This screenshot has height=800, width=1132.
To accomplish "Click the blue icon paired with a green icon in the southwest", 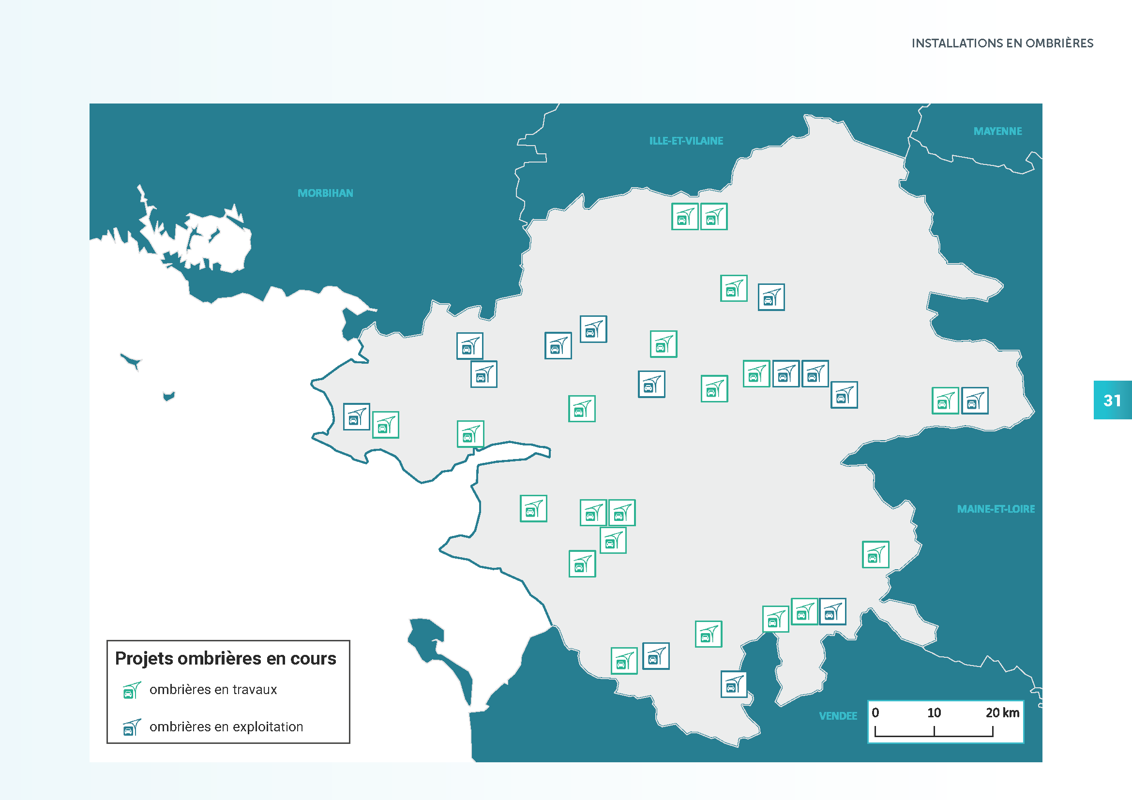I will click(656, 656).
